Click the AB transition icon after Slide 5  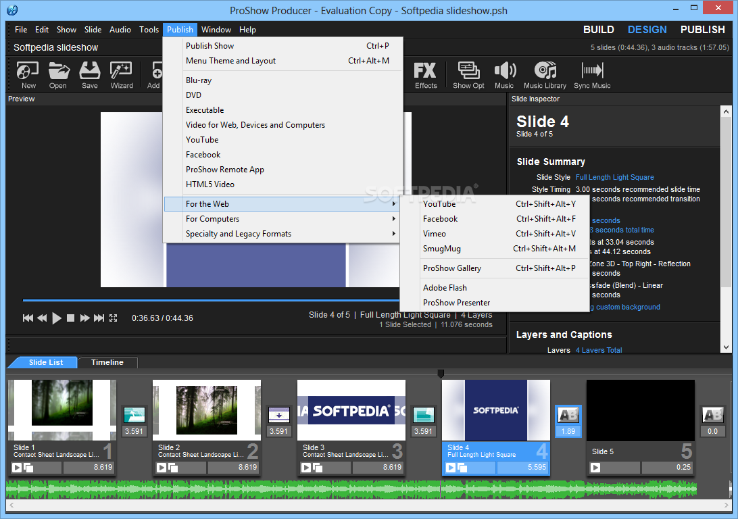tap(712, 415)
